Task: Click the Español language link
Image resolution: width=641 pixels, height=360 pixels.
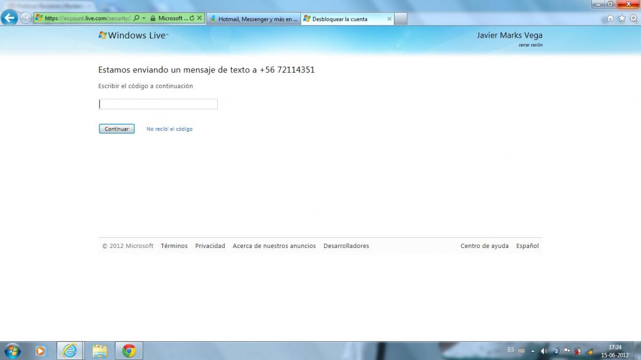Action: click(x=527, y=246)
